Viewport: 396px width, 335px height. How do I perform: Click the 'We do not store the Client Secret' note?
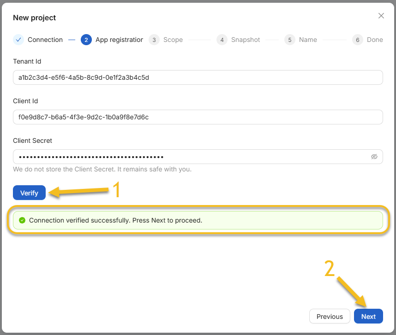coord(102,169)
